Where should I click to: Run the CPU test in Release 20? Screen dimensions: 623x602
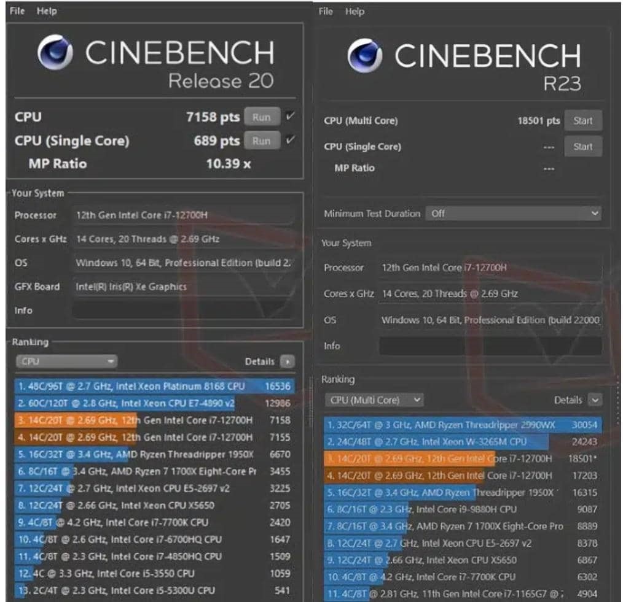[x=262, y=117]
